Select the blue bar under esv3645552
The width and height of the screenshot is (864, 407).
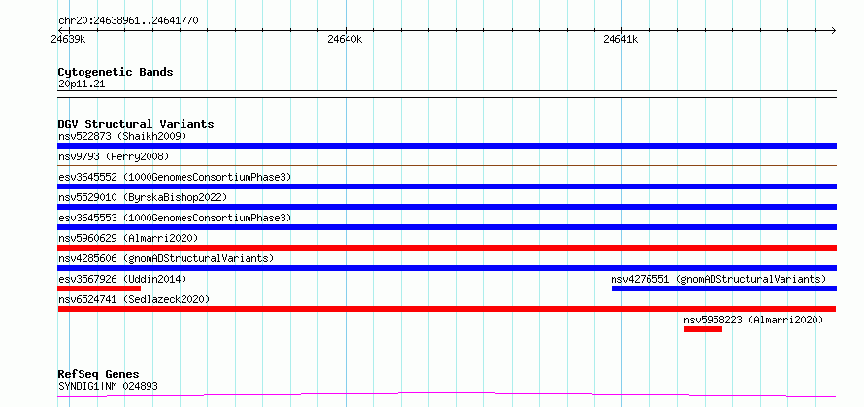[x=447, y=187]
